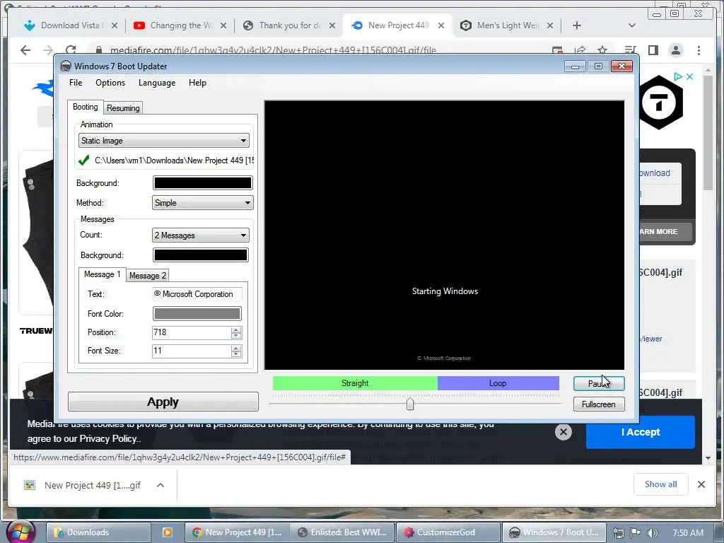Close the ad with the X icon
724x543 pixels.
690,76
